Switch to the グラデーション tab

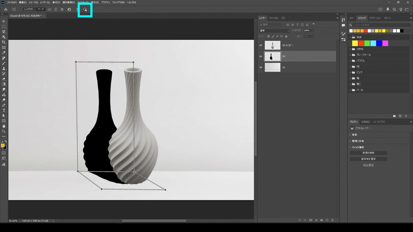(x=375, y=18)
